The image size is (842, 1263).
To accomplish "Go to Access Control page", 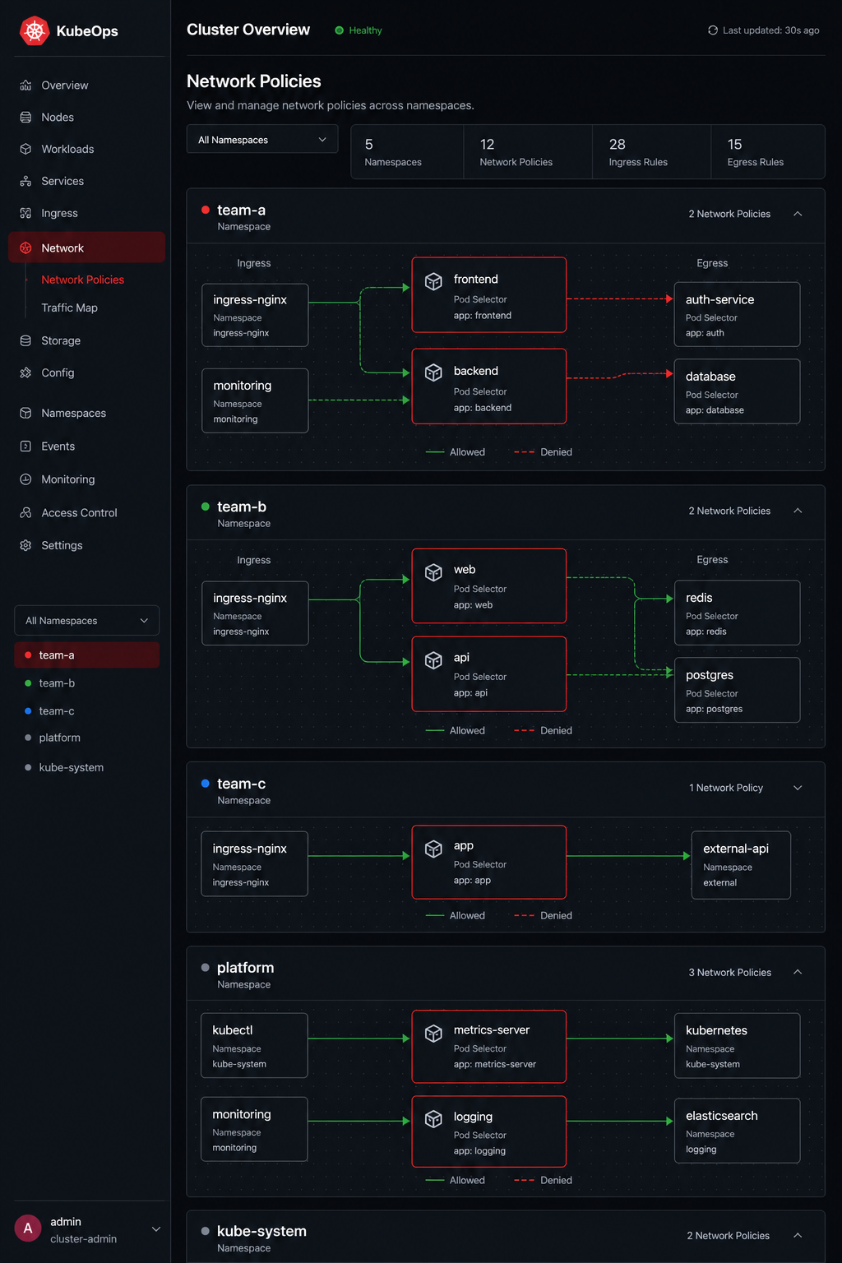I will click(86, 513).
